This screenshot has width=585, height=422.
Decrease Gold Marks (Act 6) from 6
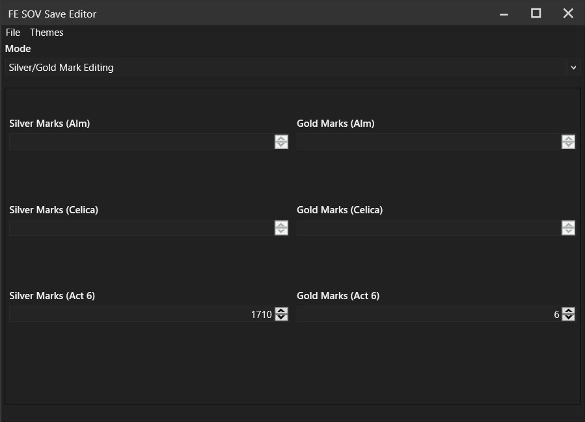[567, 317]
